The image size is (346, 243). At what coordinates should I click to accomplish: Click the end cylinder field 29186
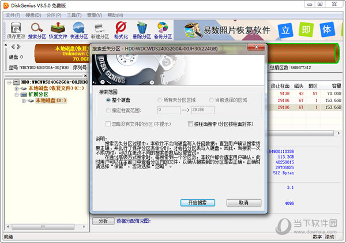coord(203,110)
